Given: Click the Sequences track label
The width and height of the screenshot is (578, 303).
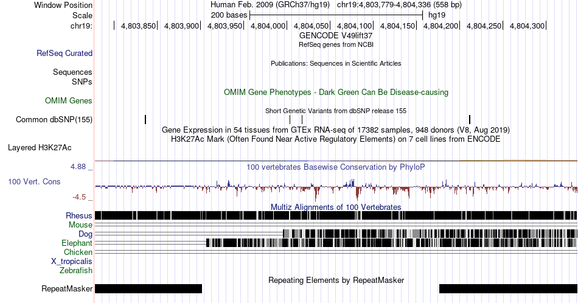Looking at the screenshot, I should click(72, 72).
